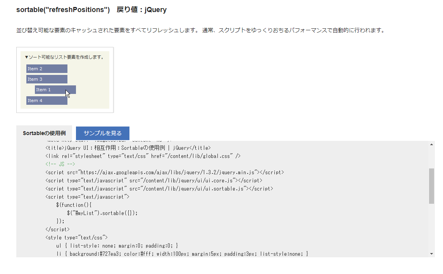Click the description paragraph starting 並び替え可能な要素
The width and height of the screenshot is (443, 274).
201,30
